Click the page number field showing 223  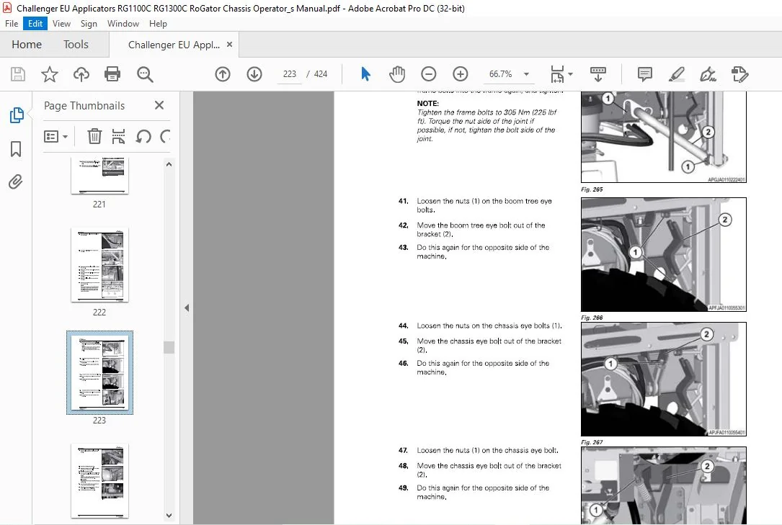[x=289, y=74]
